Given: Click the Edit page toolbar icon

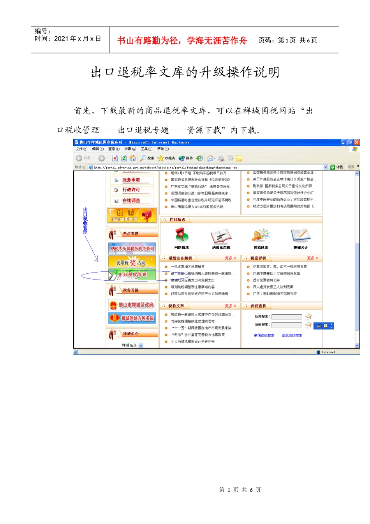Looking at the screenshot, I should point(230,158).
